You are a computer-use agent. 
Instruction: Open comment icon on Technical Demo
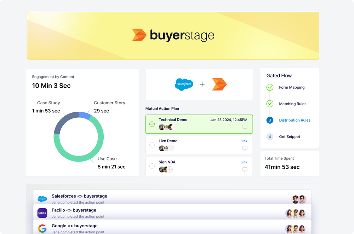click(245, 127)
